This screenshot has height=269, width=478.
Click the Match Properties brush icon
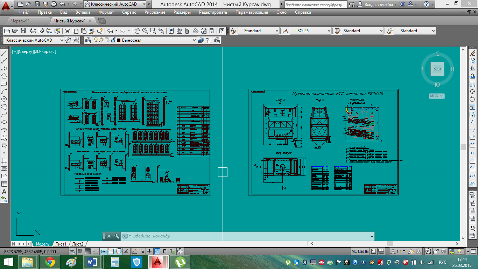(92, 31)
